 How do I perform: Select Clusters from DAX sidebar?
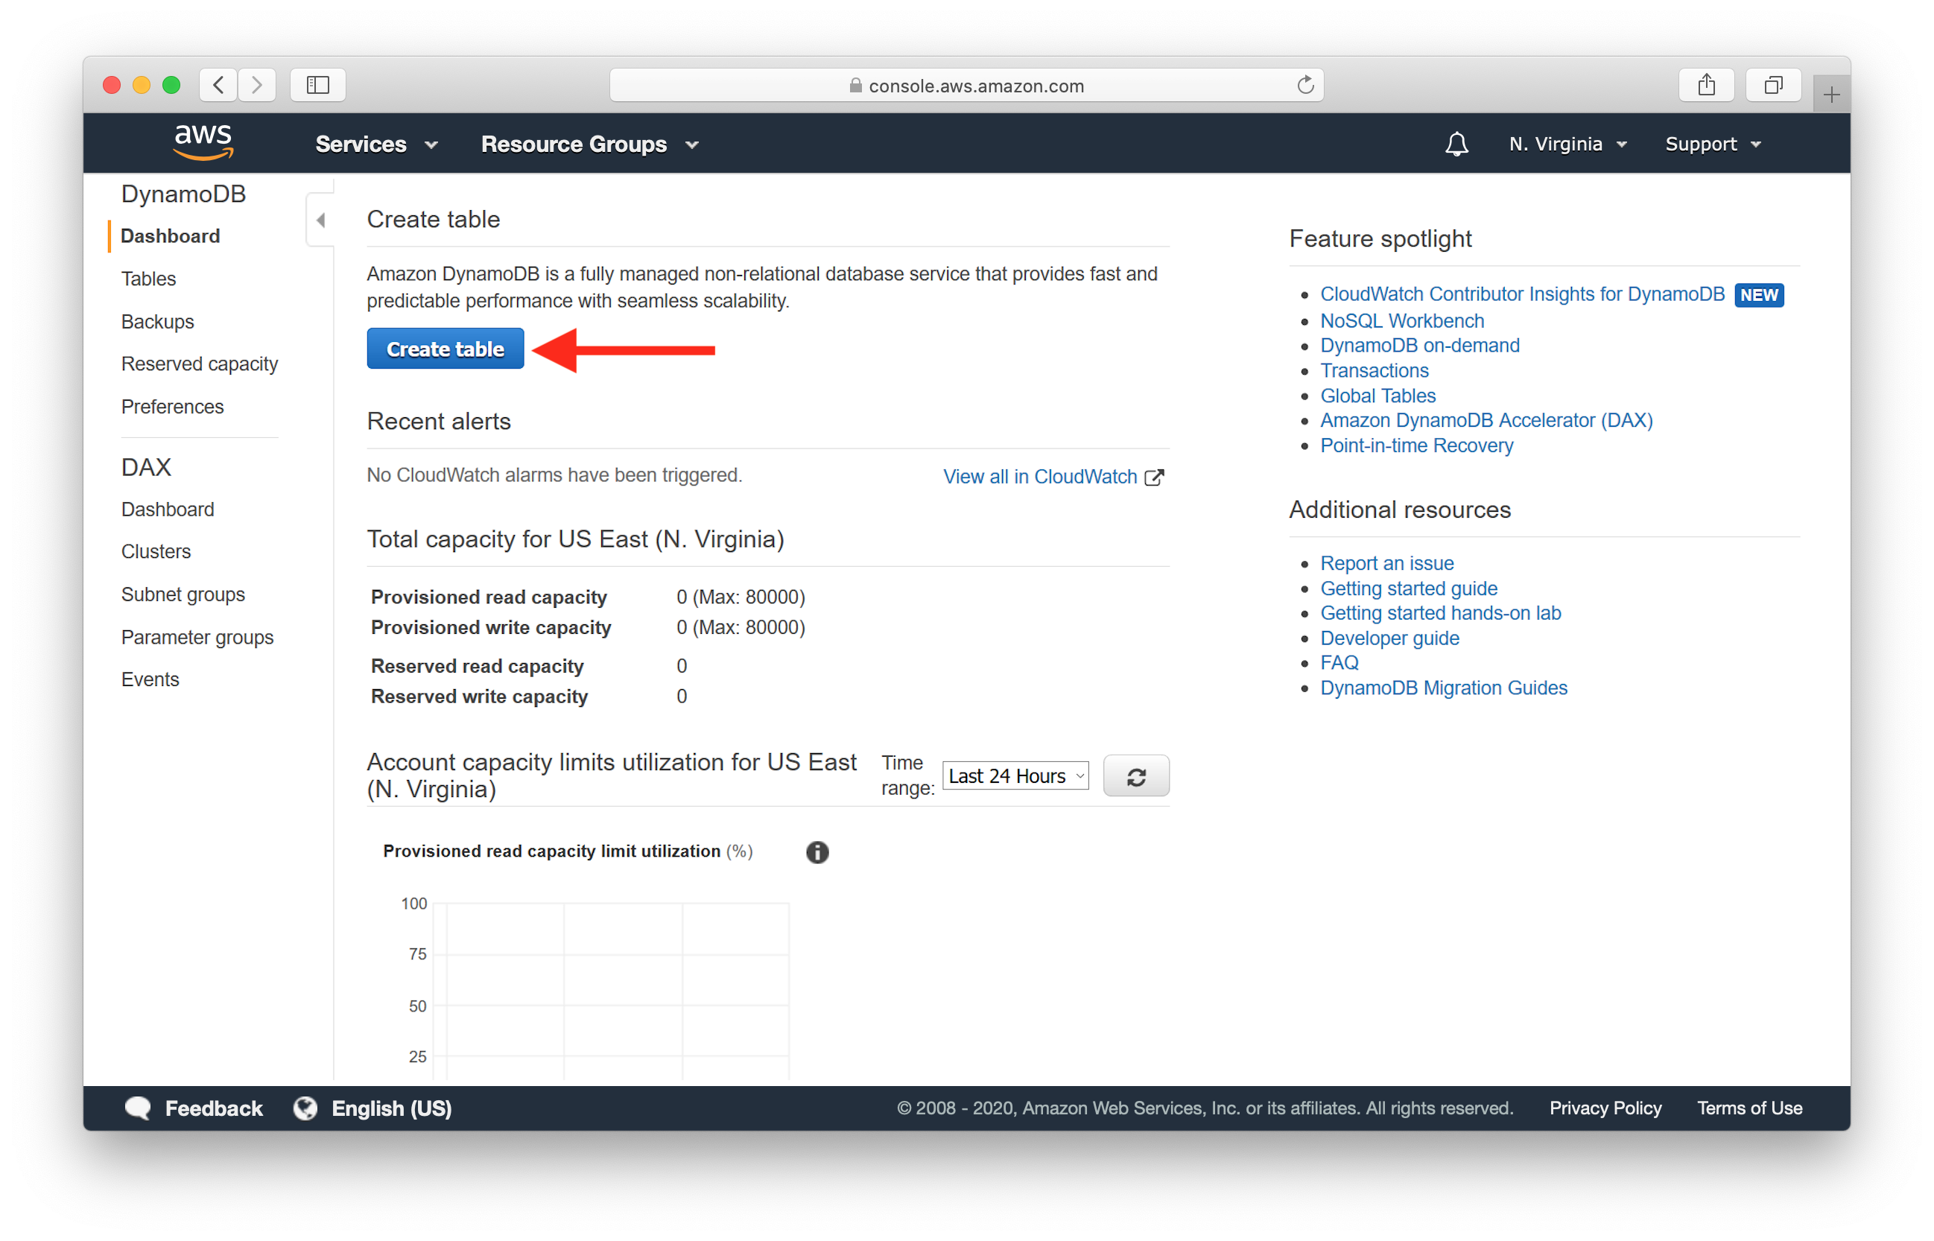click(156, 550)
